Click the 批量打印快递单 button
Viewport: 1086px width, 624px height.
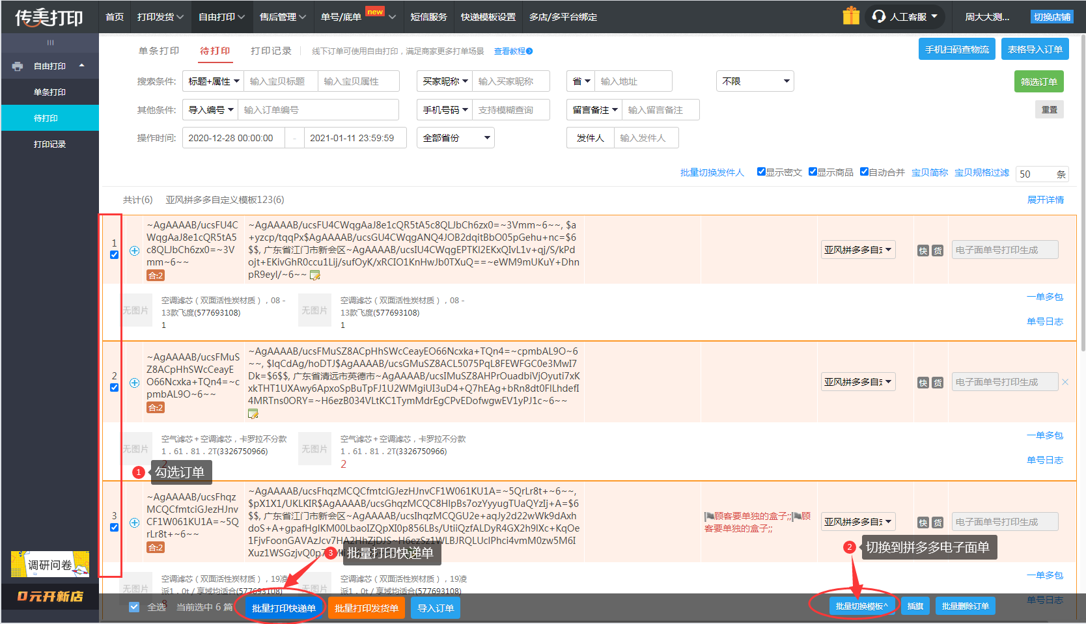283,608
